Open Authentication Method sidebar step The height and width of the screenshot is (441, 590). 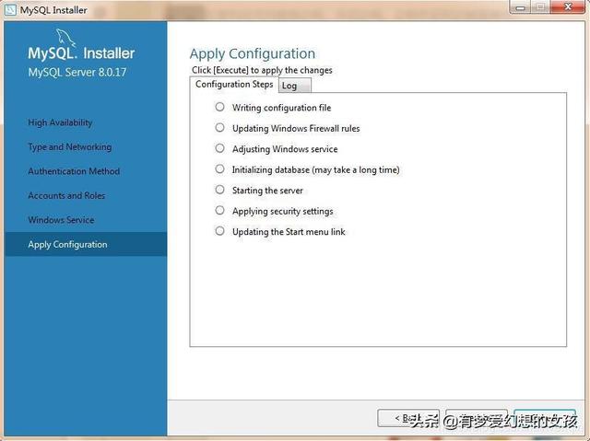click(x=74, y=171)
